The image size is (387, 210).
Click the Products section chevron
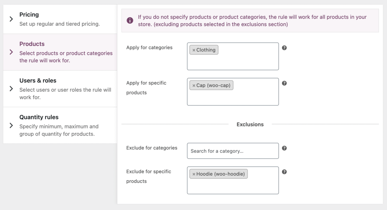click(x=11, y=52)
